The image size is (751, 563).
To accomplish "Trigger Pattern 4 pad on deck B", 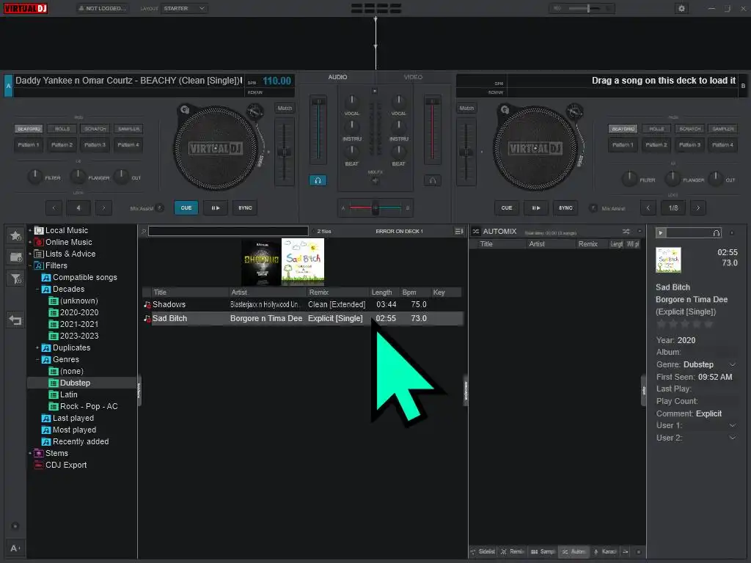I will pos(722,144).
